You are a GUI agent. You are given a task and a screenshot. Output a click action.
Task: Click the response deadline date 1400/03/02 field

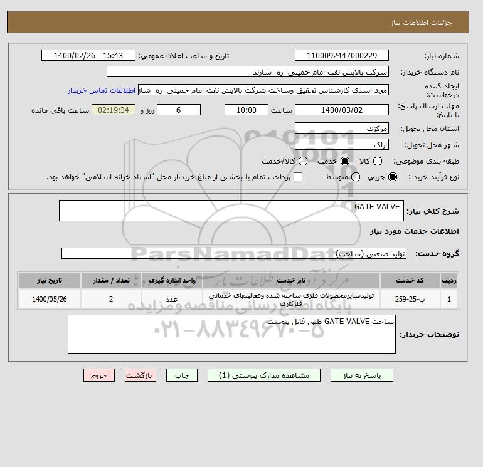coord(342,110)
